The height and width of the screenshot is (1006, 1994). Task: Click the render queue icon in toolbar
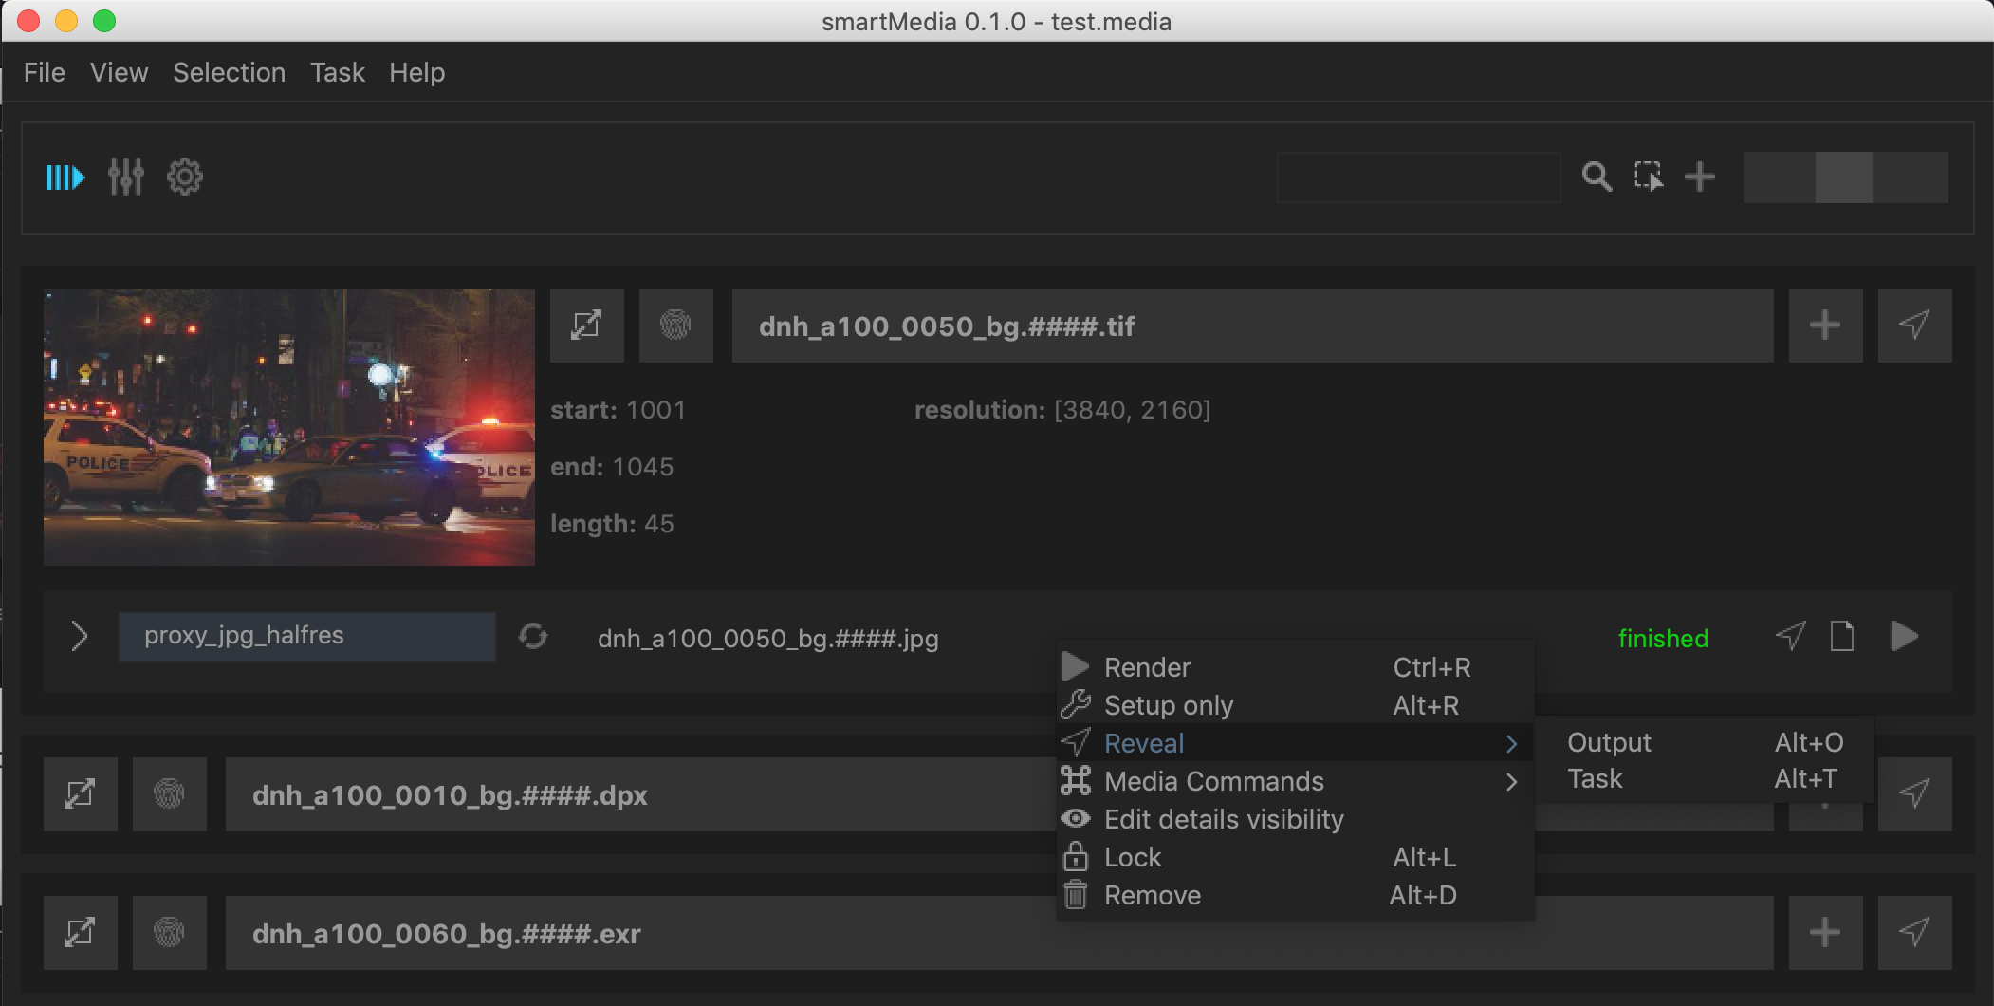click(65, 177)
